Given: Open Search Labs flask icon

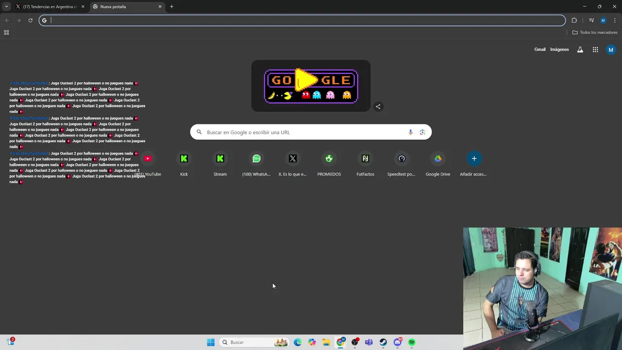Looking at the screenshot, I should (580, 50).
